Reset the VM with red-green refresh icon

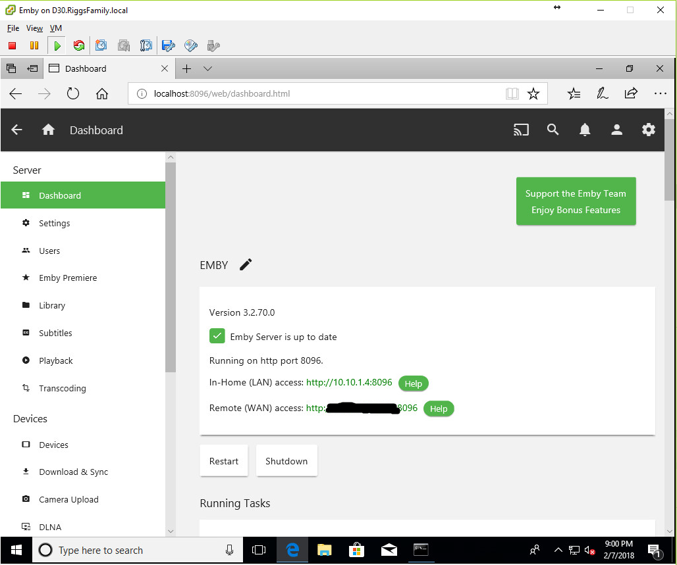[78, 45]
